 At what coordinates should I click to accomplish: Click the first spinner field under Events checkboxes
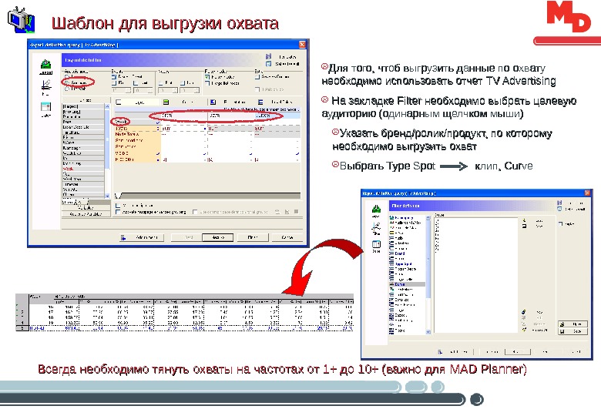coord(121,90)
